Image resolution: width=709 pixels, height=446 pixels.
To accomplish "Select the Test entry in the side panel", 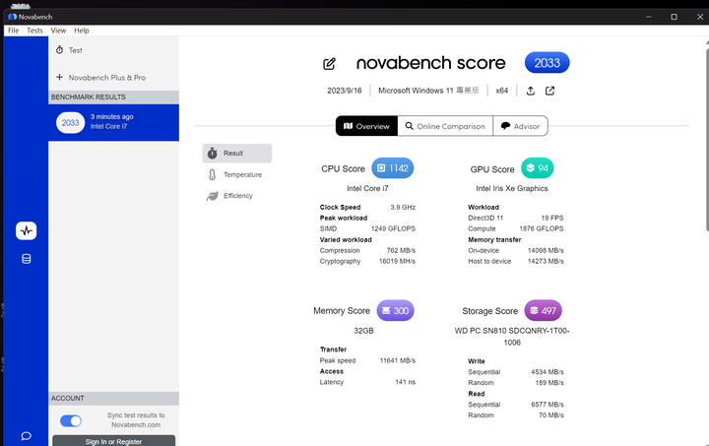I will pyautogui.click(x=113, y=50).
